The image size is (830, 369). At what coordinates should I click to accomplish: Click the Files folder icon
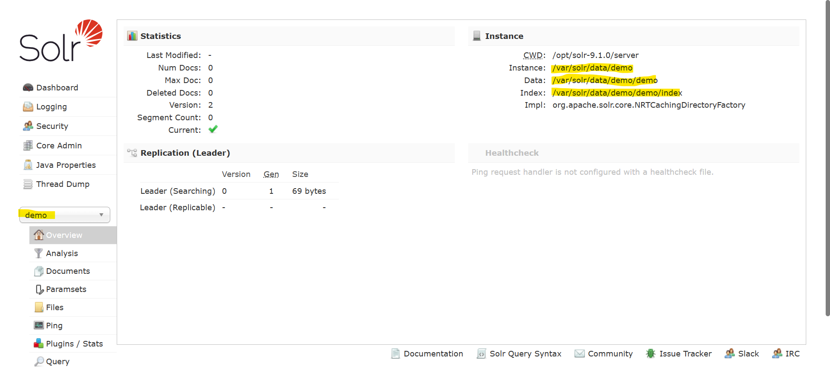click(39, 307)
